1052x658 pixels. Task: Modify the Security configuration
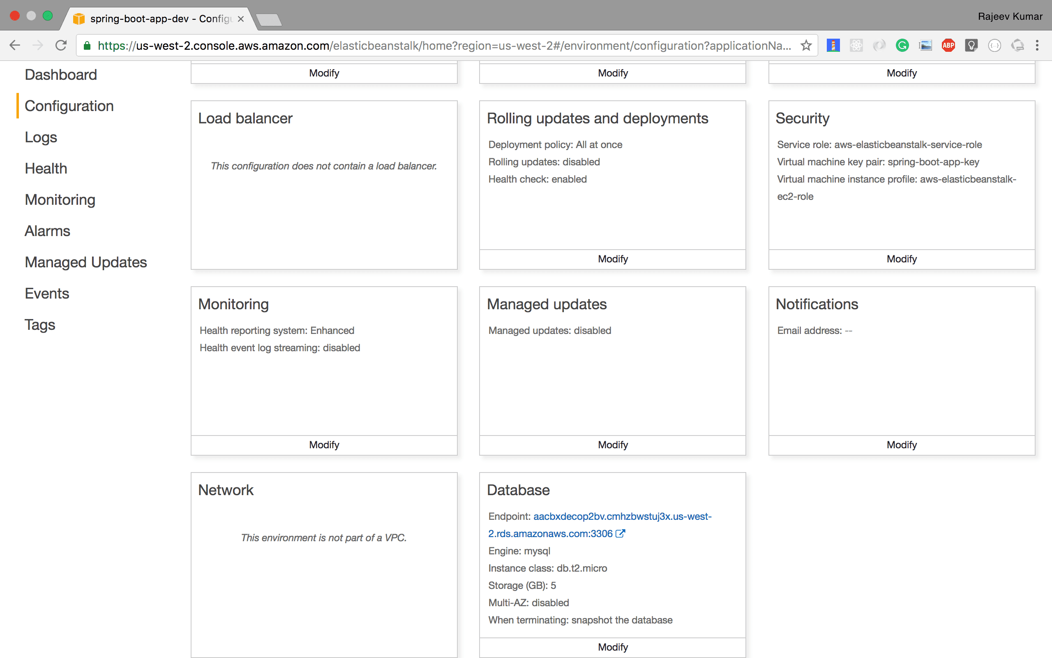click(901, 259)
